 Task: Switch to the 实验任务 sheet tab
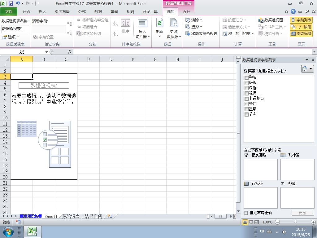click(31, 216)
